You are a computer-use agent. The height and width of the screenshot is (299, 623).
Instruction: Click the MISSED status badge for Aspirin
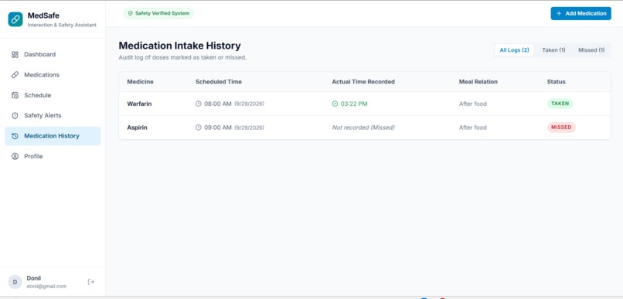561,127
